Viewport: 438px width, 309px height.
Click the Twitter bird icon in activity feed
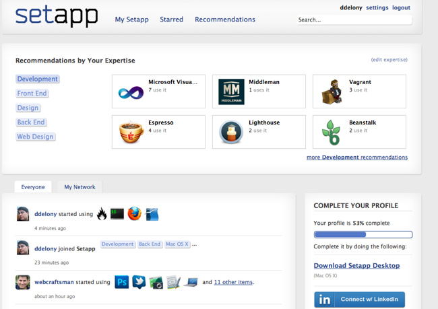[x=139, y=281]
